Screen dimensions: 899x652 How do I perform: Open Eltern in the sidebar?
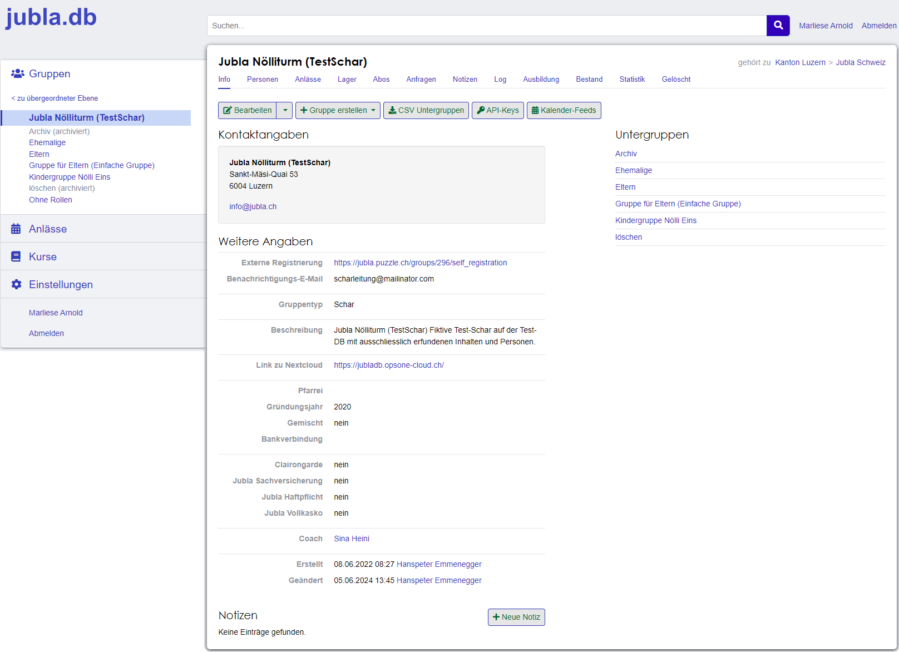pyautogui.click(x=39, y=154)
